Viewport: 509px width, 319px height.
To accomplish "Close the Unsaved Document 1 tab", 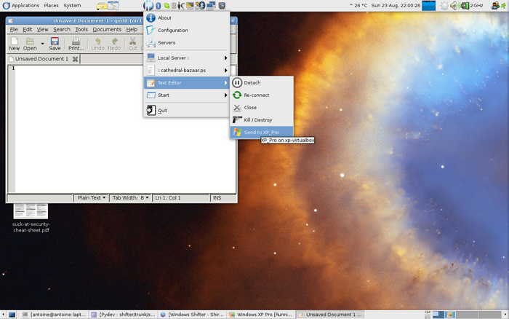I will (x=75, y=59).
